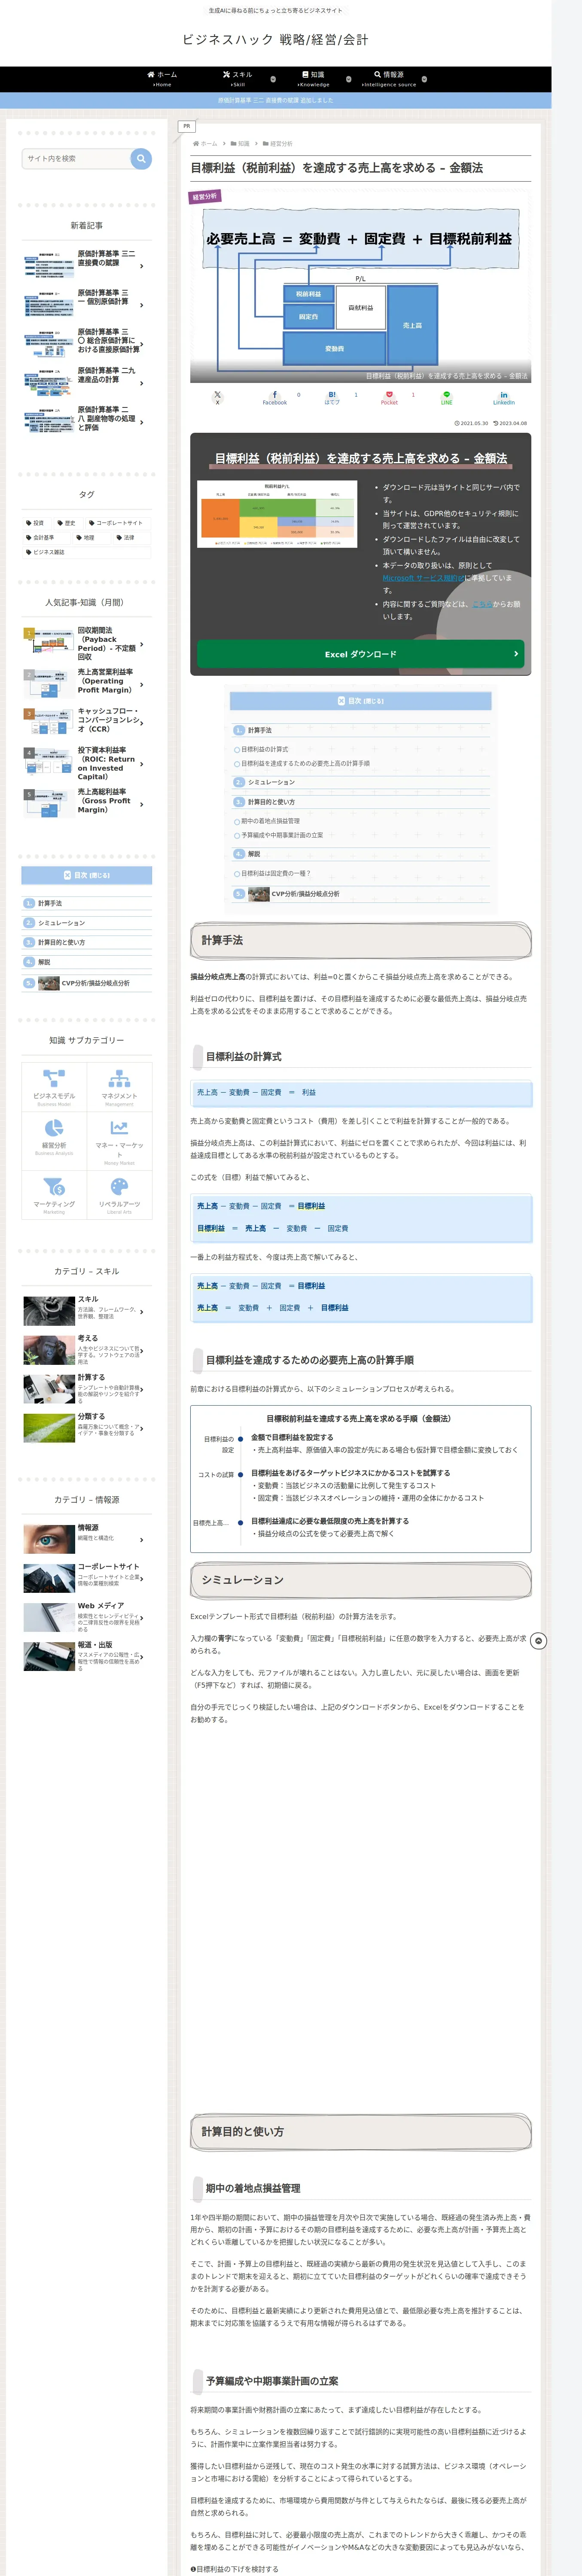The width and height of the screenshot is (582, 2576).
Task: Click the scroll-to-top round button
Action: coord(538,1641)
